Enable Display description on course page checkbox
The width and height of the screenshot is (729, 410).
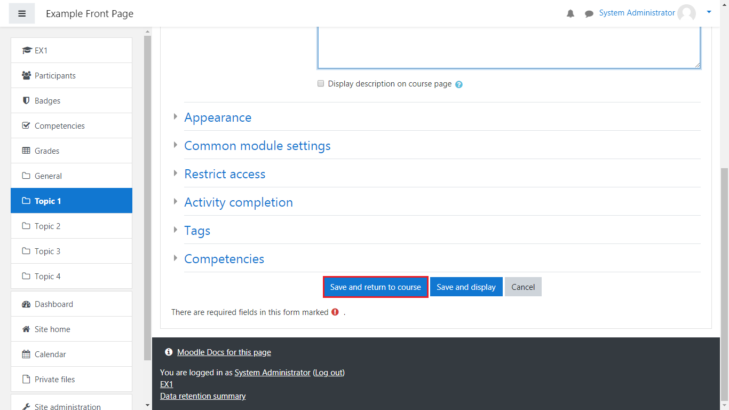pyautogui.click(x=321, y=83)
